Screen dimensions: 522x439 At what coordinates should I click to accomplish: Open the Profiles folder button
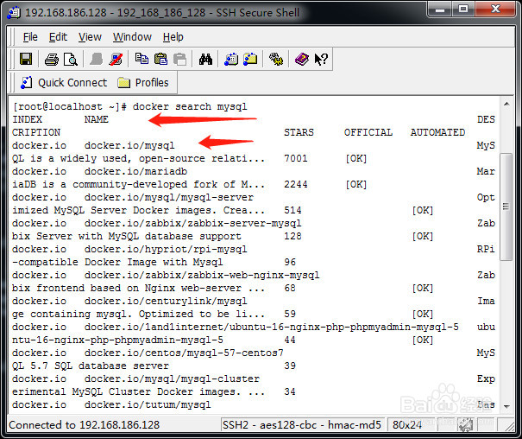(x=143, y=82)
